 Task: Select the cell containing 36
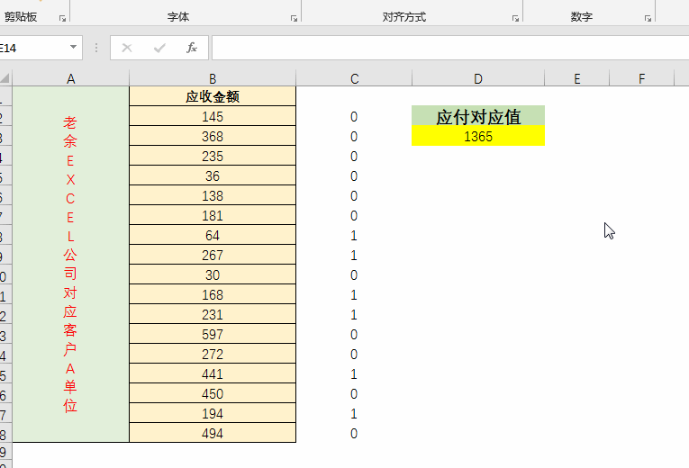tap(213, 175)
